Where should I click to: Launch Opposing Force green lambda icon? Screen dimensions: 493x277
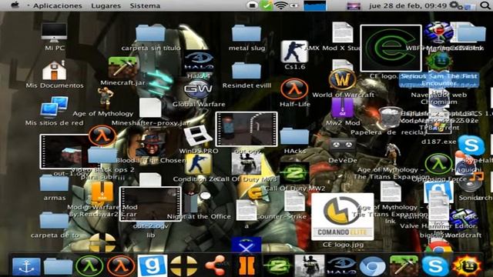(438, 164)
